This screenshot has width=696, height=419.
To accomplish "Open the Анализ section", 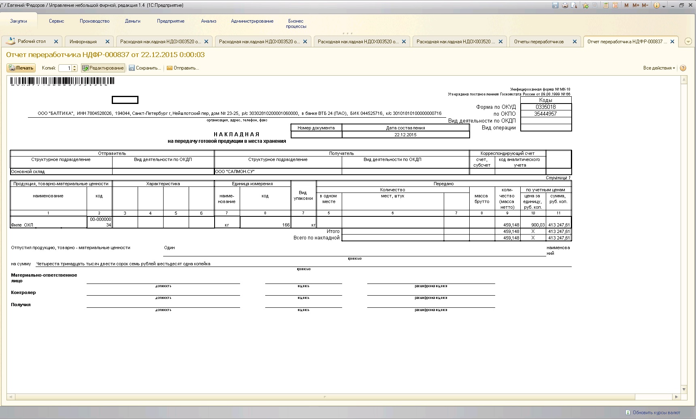I will pos(209,21).
